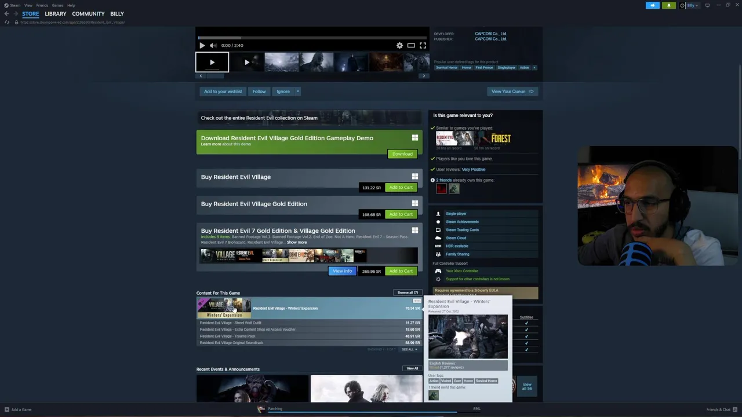Image resolution: width=742 pixels, height=417 pixels.
Task: Select the First-Person tag
Action: 484,68
